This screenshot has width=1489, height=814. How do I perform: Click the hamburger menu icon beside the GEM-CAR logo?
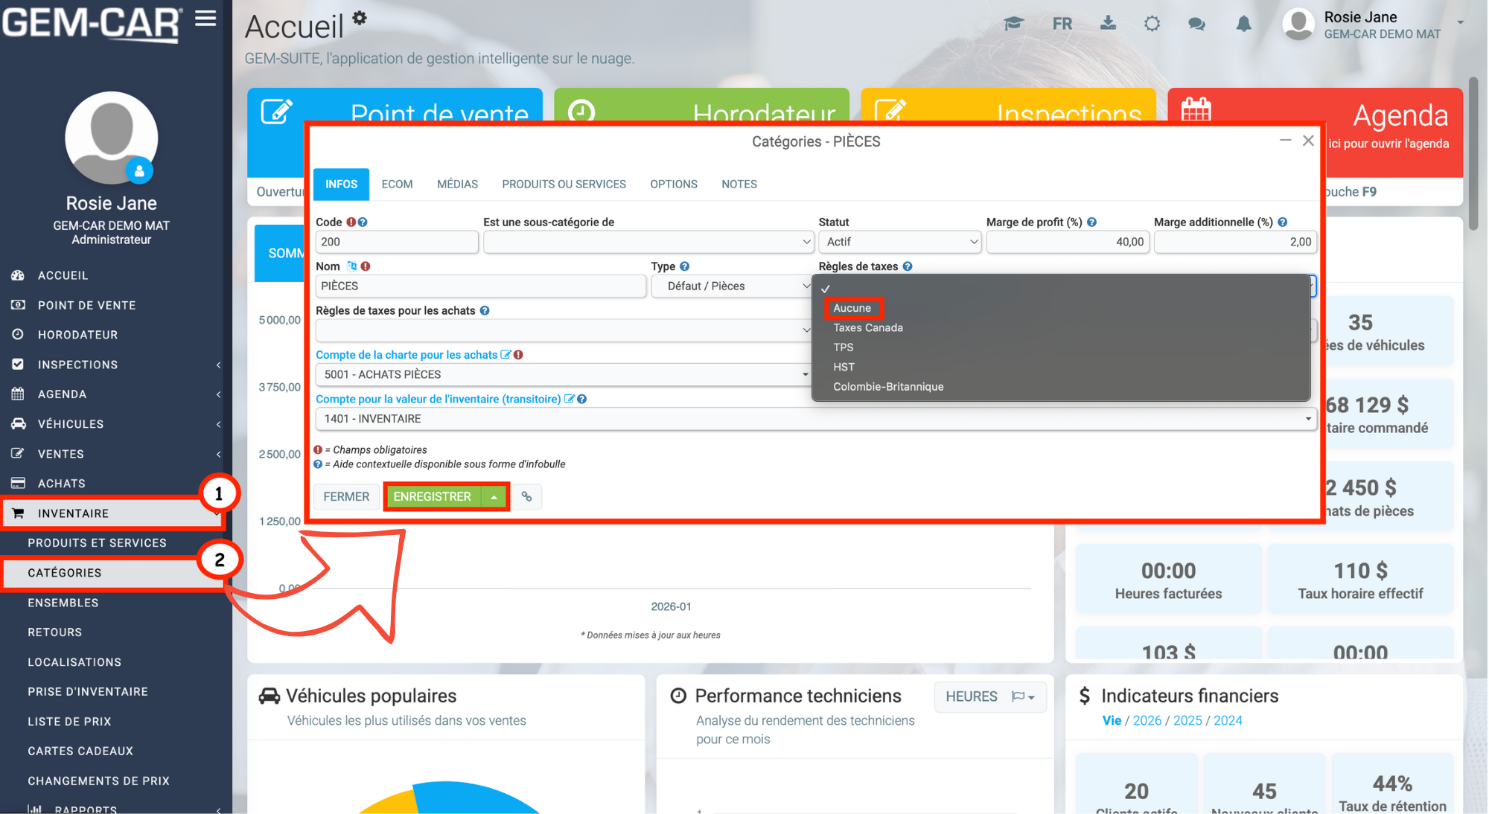pyautogui.click(x=205, y=19)
